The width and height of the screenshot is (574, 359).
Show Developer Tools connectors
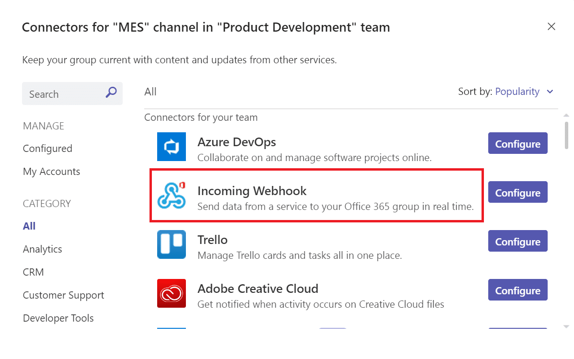tap(58, 318)
